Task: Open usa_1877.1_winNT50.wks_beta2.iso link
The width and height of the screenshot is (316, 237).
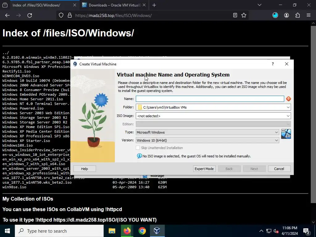Action: (37, 183)
